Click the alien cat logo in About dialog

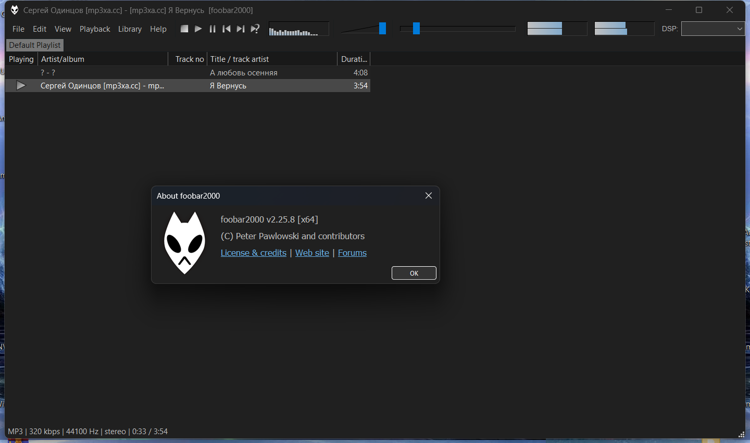[185, 242]
